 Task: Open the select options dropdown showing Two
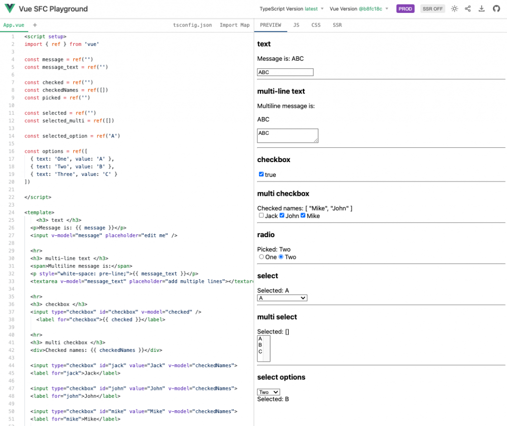point(268,392)
